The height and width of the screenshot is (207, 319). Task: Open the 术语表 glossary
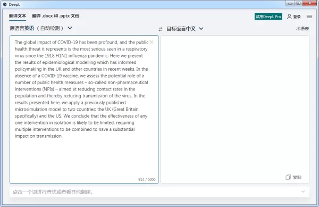point(303,29)
